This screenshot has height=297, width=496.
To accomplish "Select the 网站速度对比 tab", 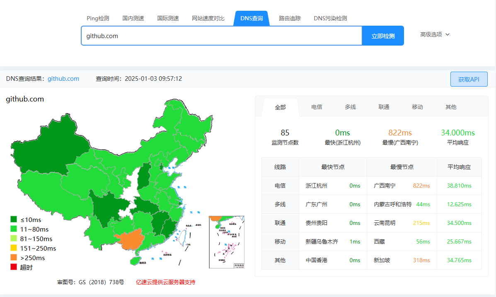I will [208, 18].
